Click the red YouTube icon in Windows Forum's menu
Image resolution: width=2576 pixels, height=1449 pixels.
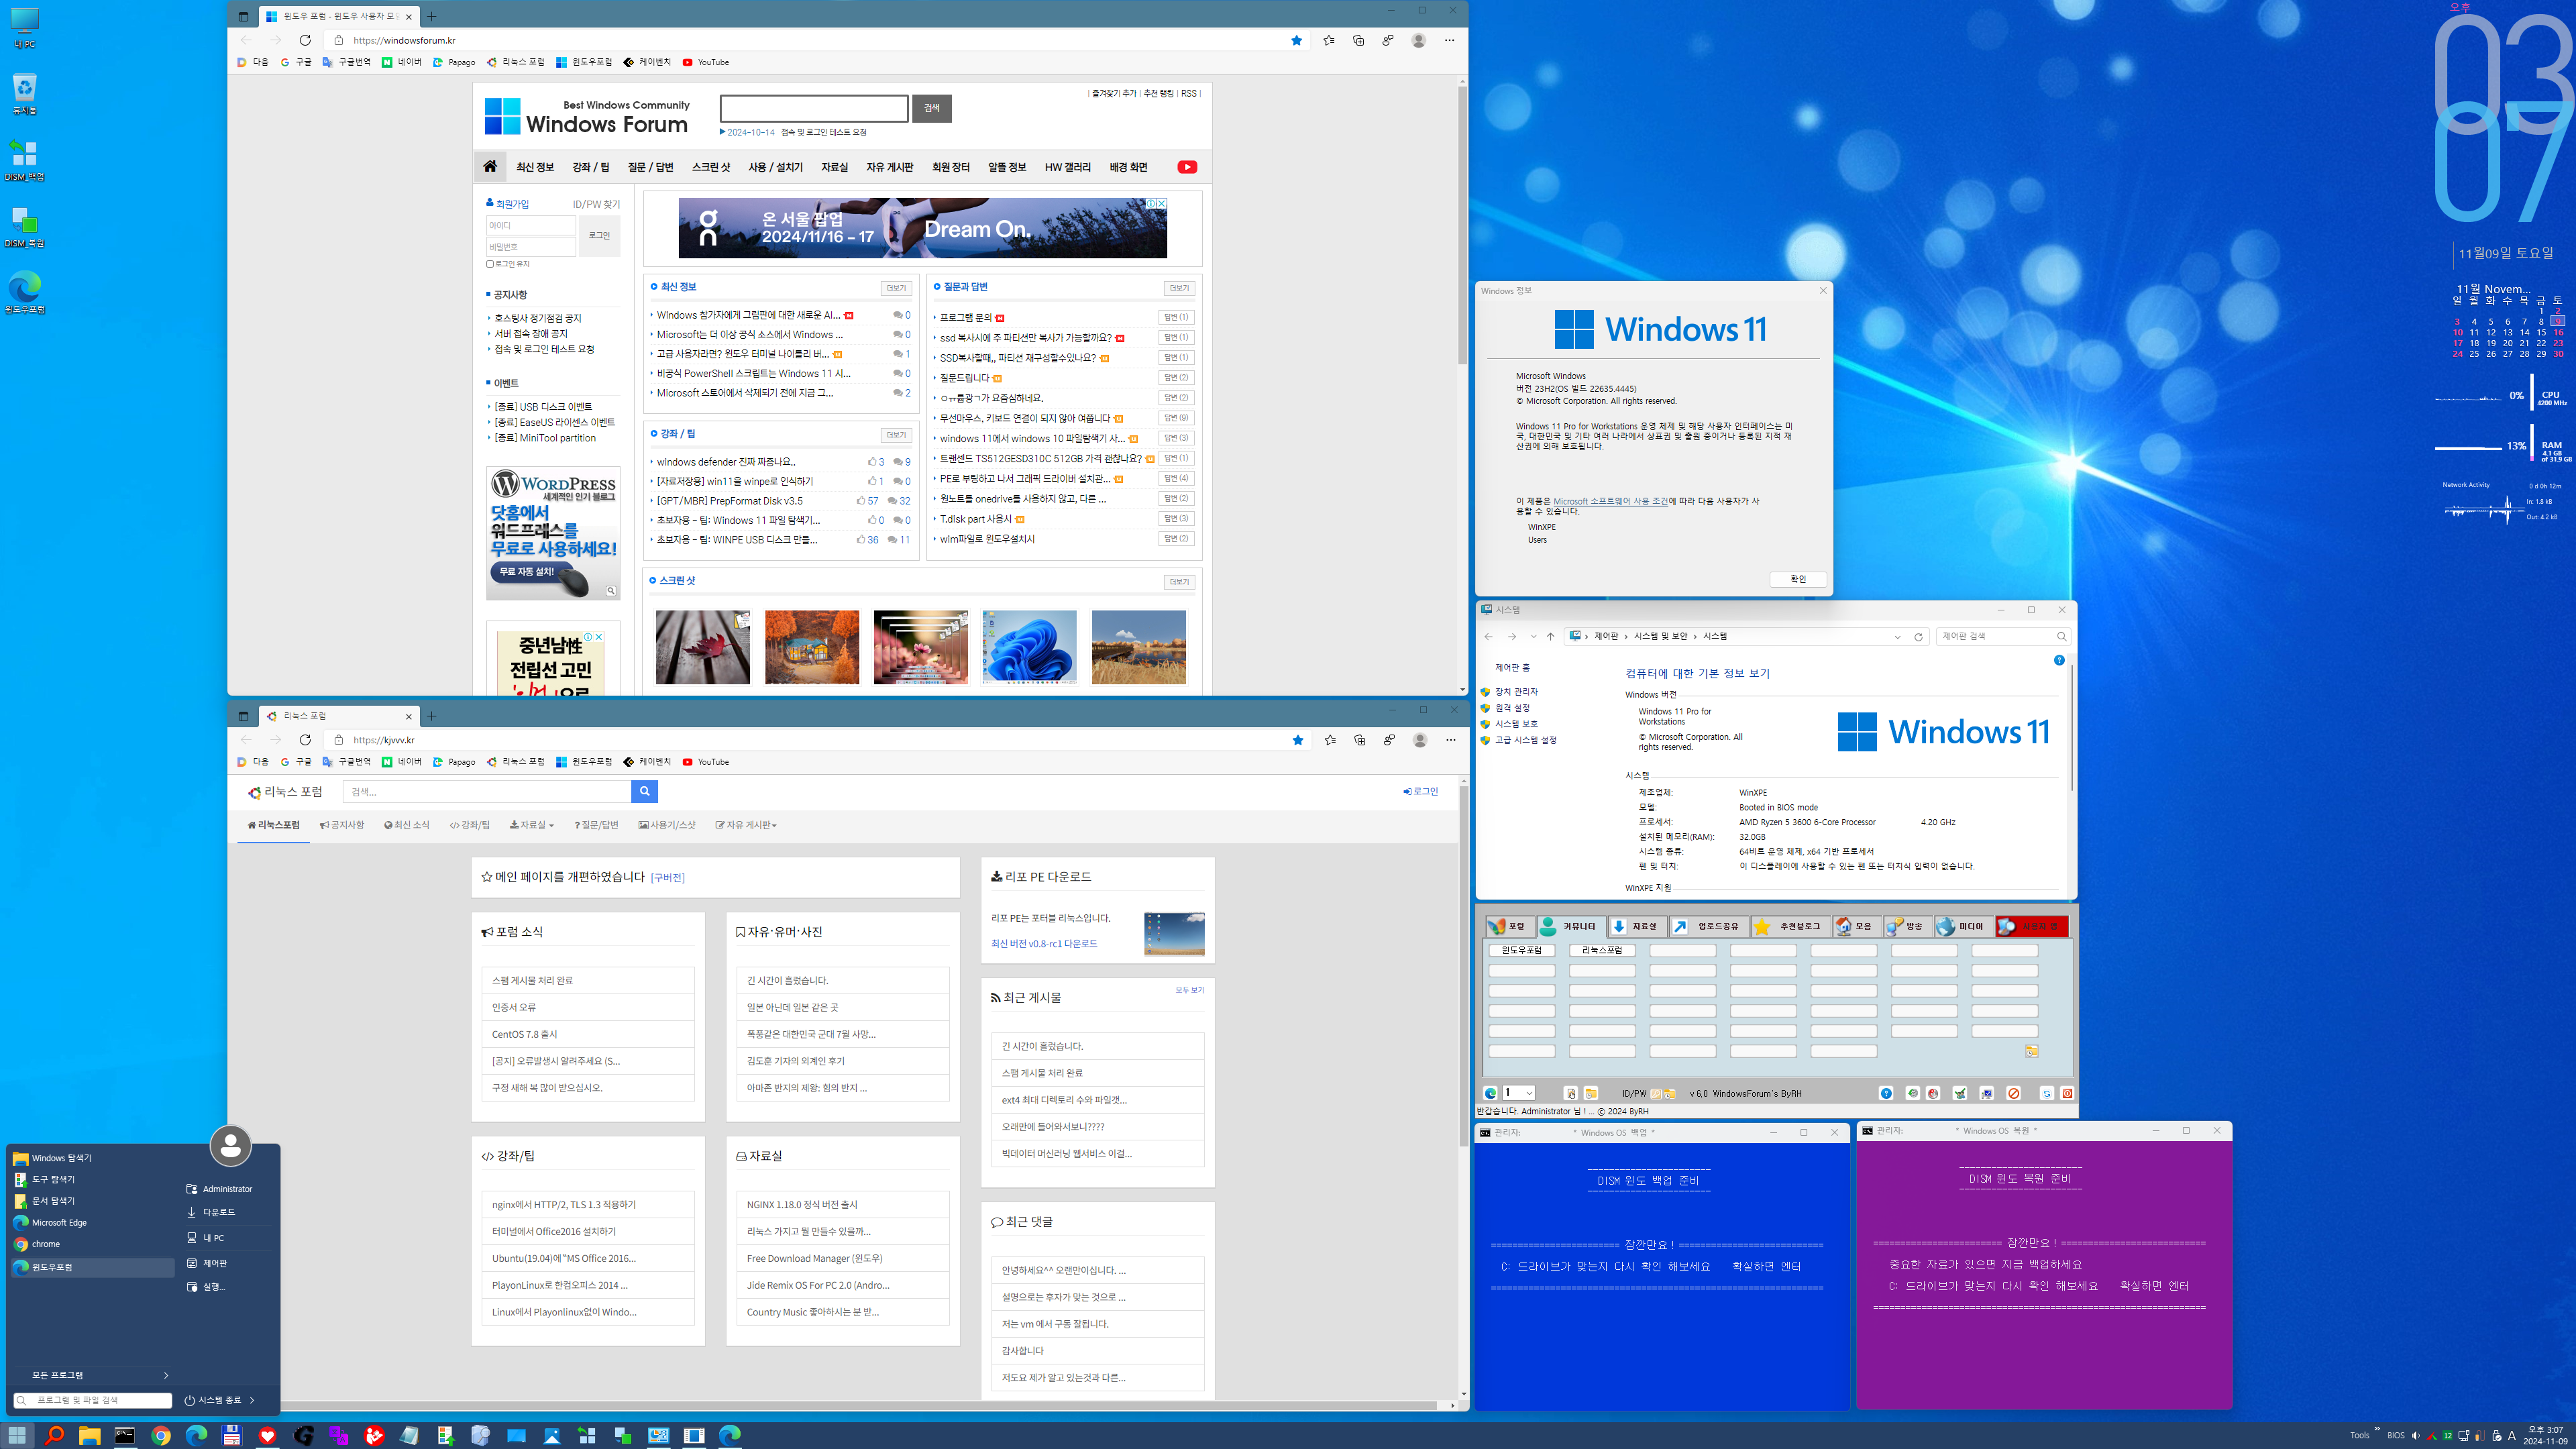1187,167
